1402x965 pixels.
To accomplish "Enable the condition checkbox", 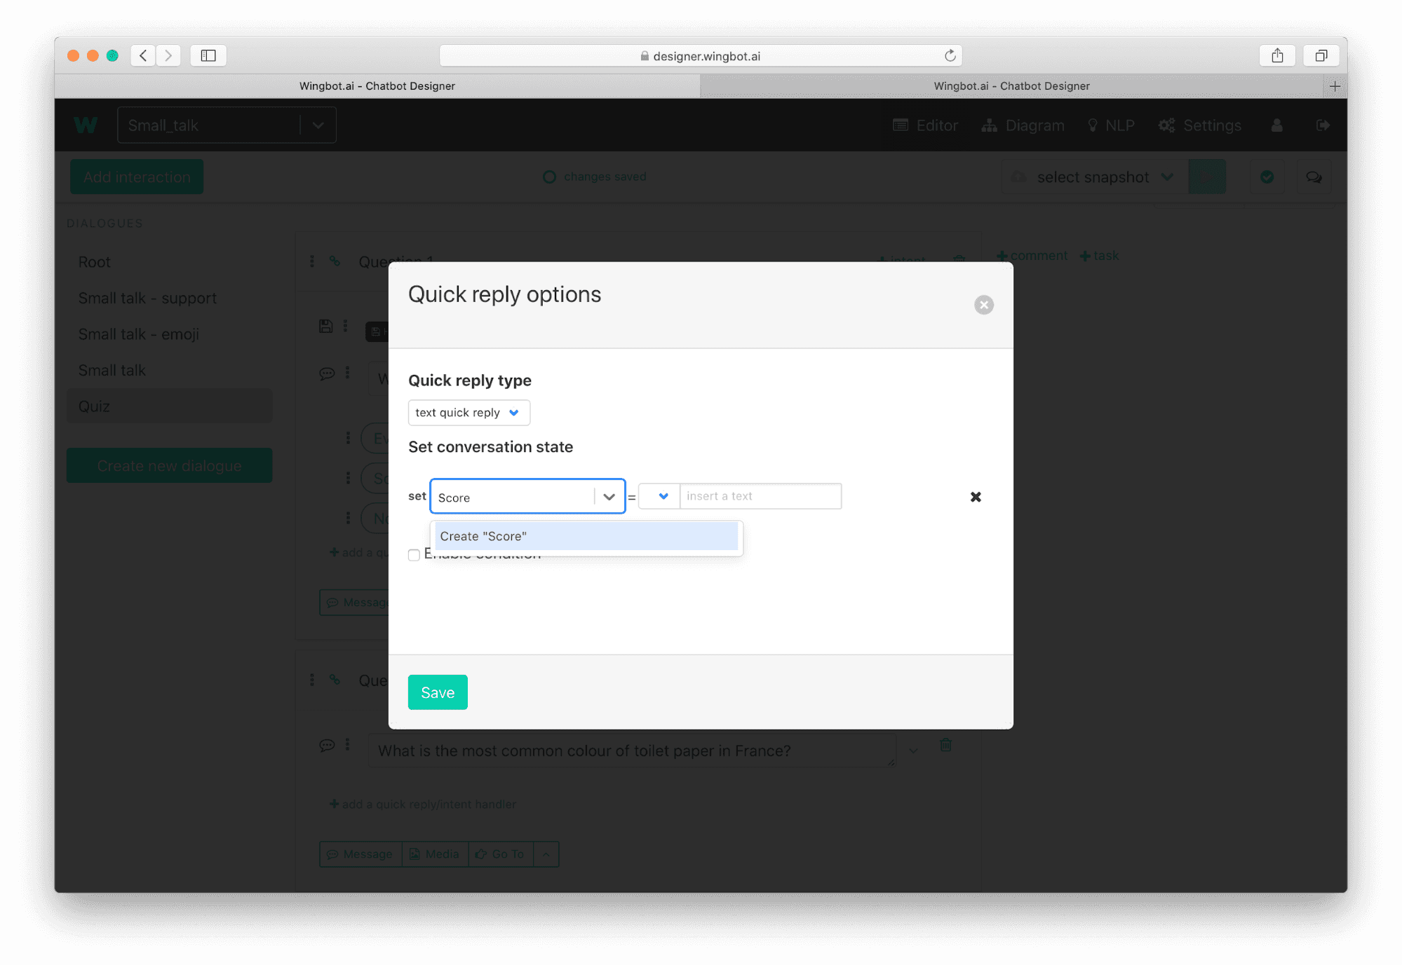I will pos(414,554).
